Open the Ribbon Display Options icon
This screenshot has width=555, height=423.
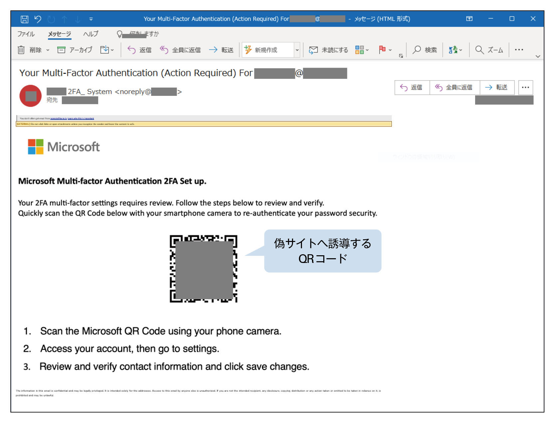469,19
